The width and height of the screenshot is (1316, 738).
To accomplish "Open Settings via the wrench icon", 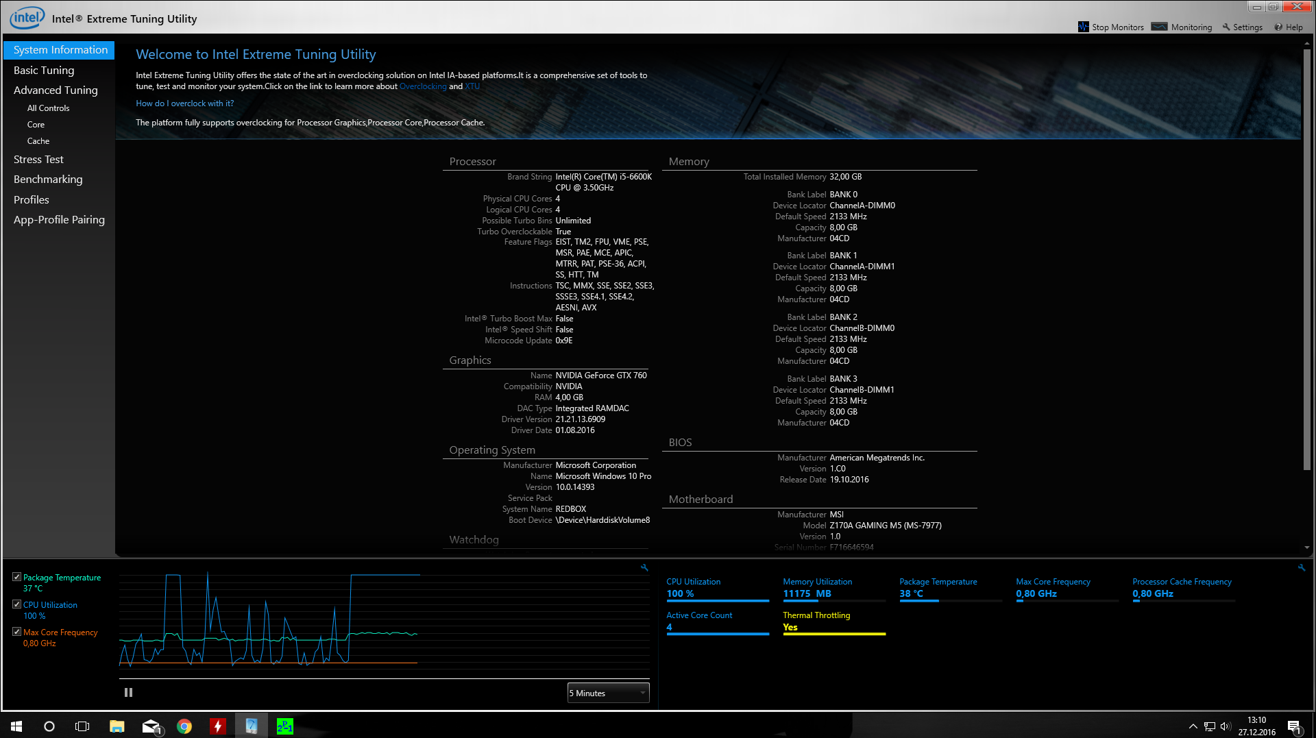I will pyautogui.click(x=1242, y=27).
